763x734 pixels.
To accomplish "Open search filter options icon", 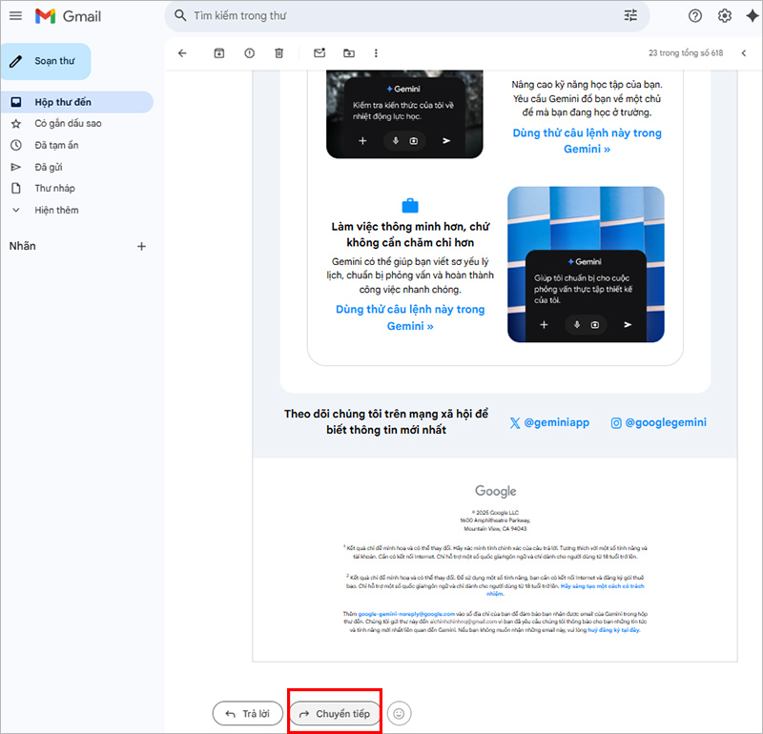I will [x=630, y=15].
